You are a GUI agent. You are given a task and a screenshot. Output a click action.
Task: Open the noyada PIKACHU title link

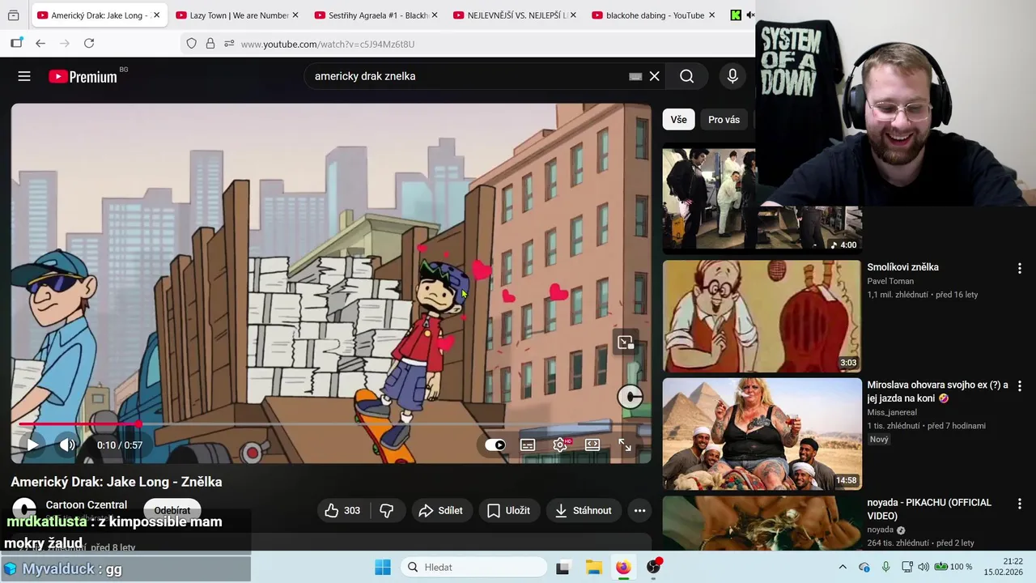[929, 509]
